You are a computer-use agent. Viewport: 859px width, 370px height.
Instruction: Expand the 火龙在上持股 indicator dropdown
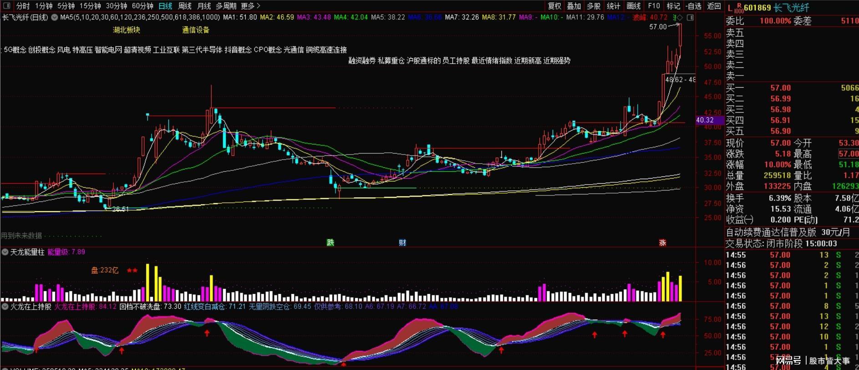pyautogui.click(x=5, y=307)
